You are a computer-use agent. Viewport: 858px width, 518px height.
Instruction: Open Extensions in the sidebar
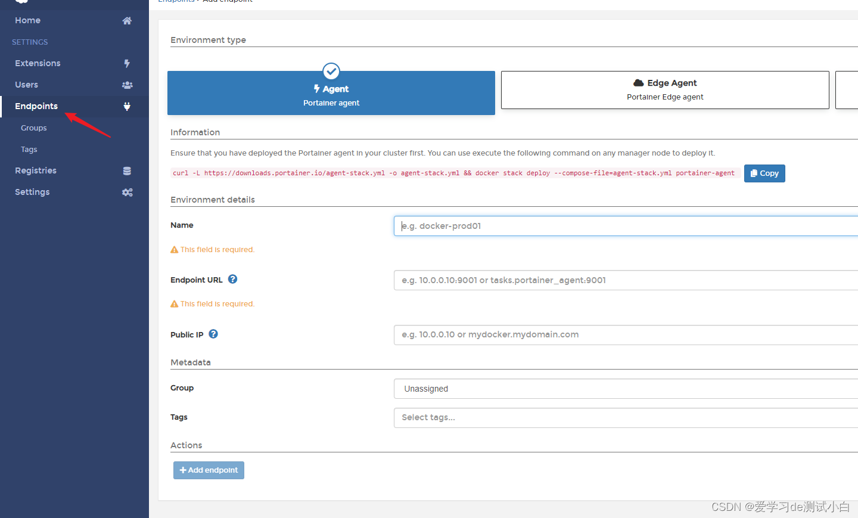click(x=74, y=63)
